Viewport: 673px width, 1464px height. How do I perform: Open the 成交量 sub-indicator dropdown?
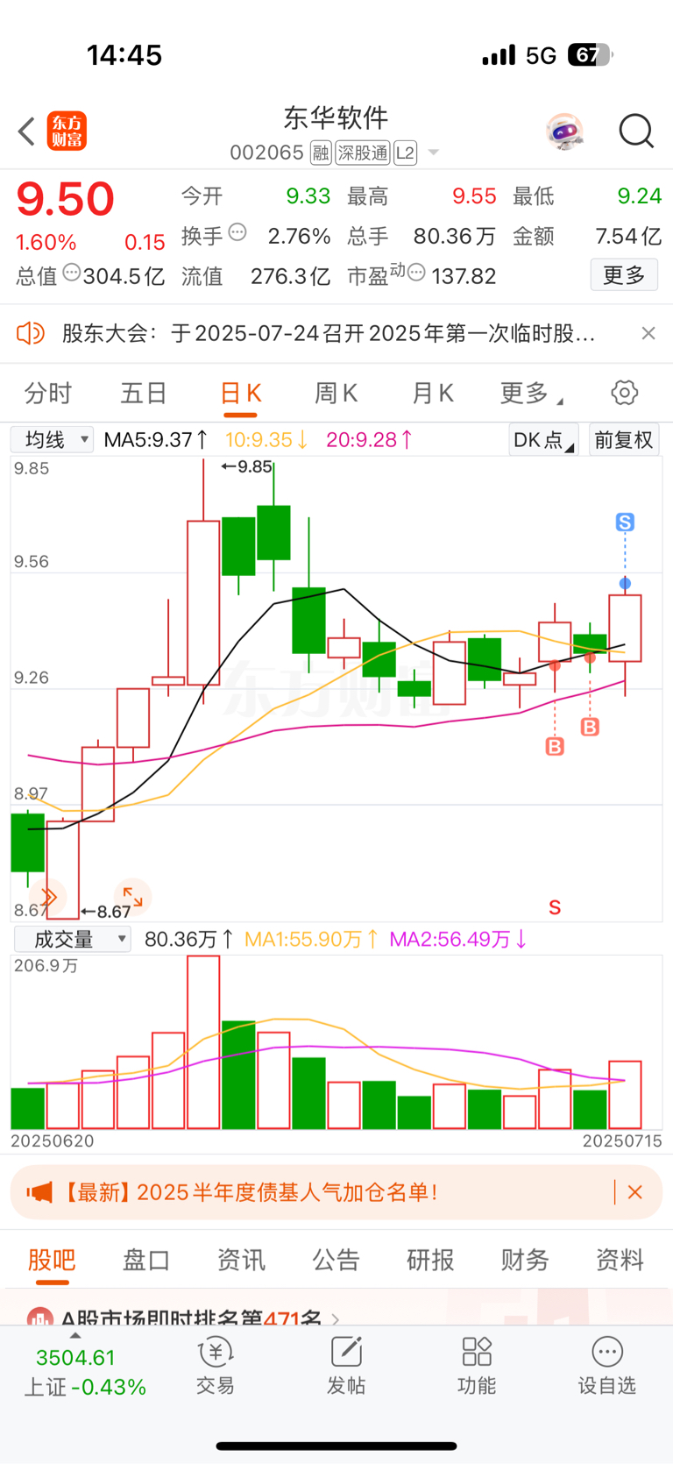pyautogui.click(x=73, y=939)
